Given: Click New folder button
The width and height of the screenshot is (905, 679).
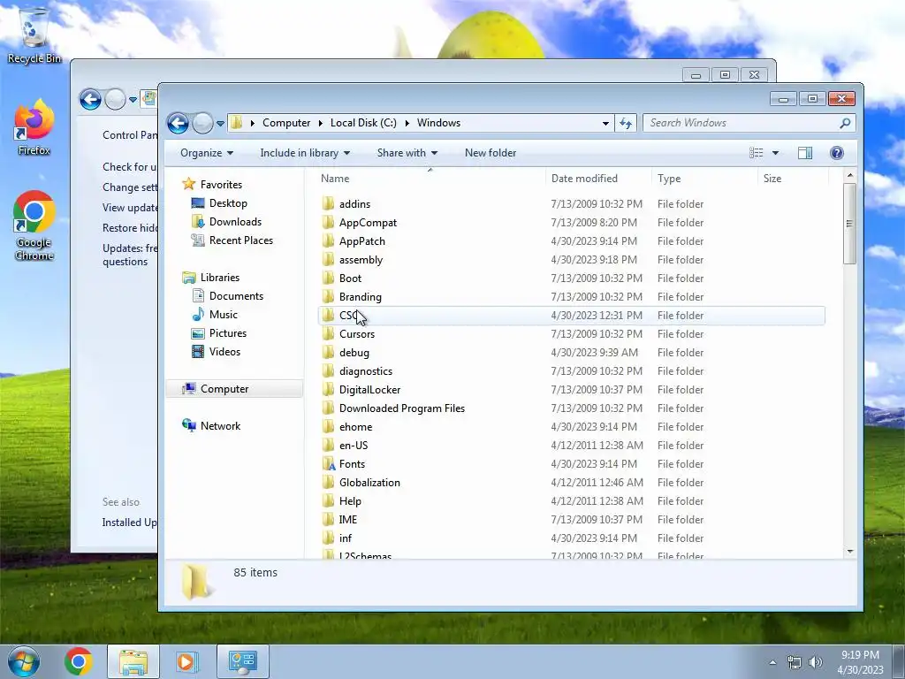Looking at the screenshot, I should 491,153.
